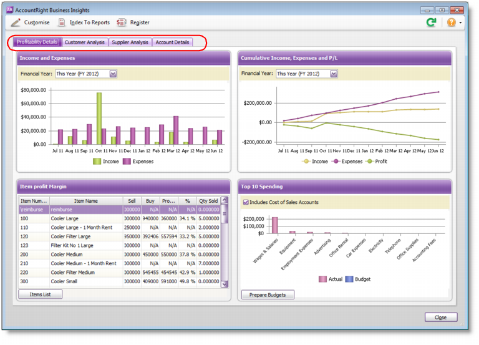
Task: Sort by Buy column header
Action: tap(150, 201)
